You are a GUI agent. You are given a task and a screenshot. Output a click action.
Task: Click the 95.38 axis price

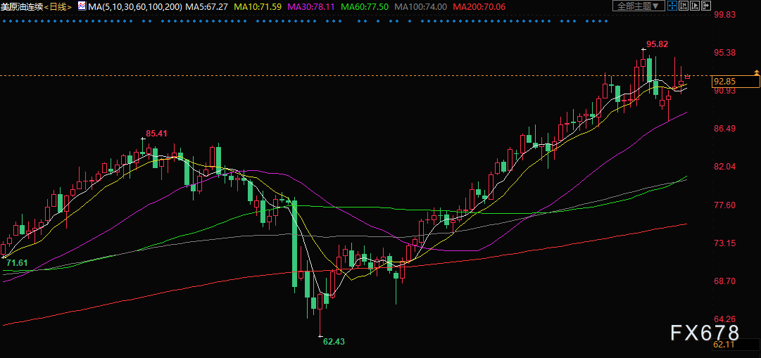(725, 52)
